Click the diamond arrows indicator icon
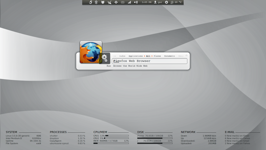This screenshot has width=266, height=150. pyautogui.click(x=116, y=2)
